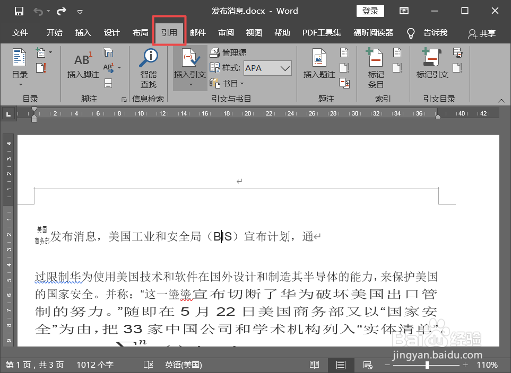This screenshot has height=373, width=511.
Task: Click 插入脚注 insert footnote
Action: tap(83, 65)
